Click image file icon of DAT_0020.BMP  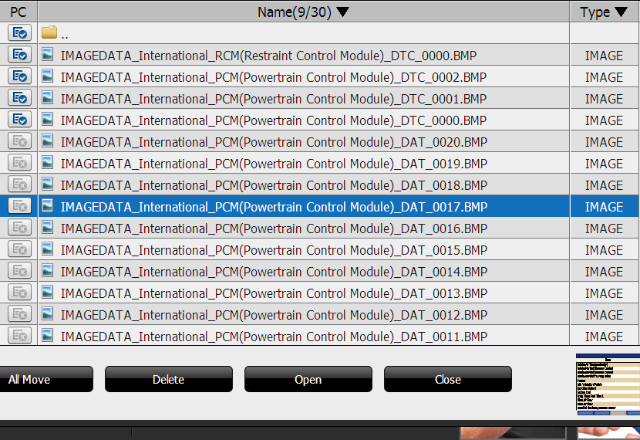(48, 141)
